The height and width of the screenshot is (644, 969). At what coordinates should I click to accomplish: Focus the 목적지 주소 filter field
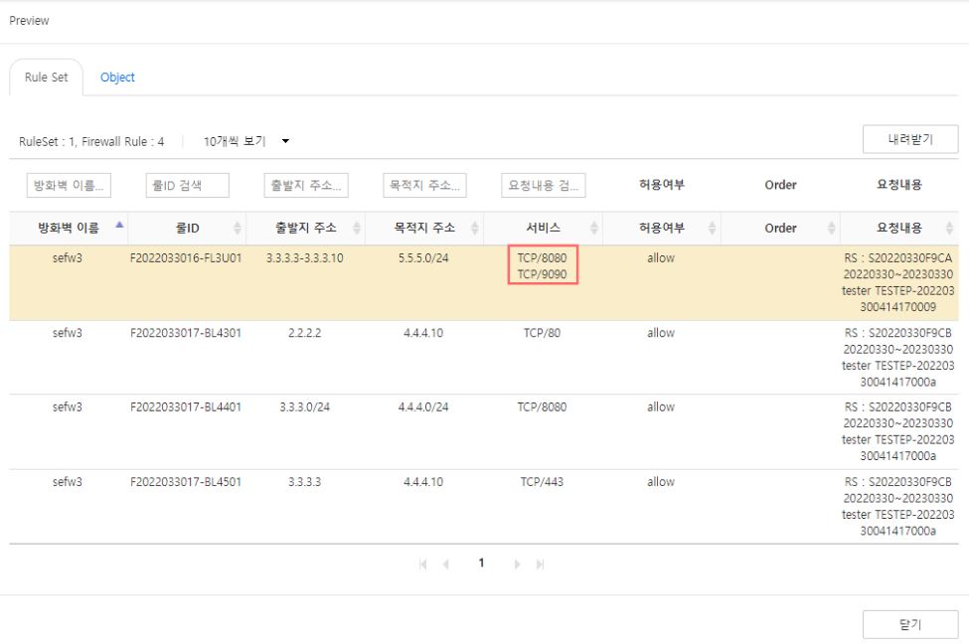pos(424,186)
